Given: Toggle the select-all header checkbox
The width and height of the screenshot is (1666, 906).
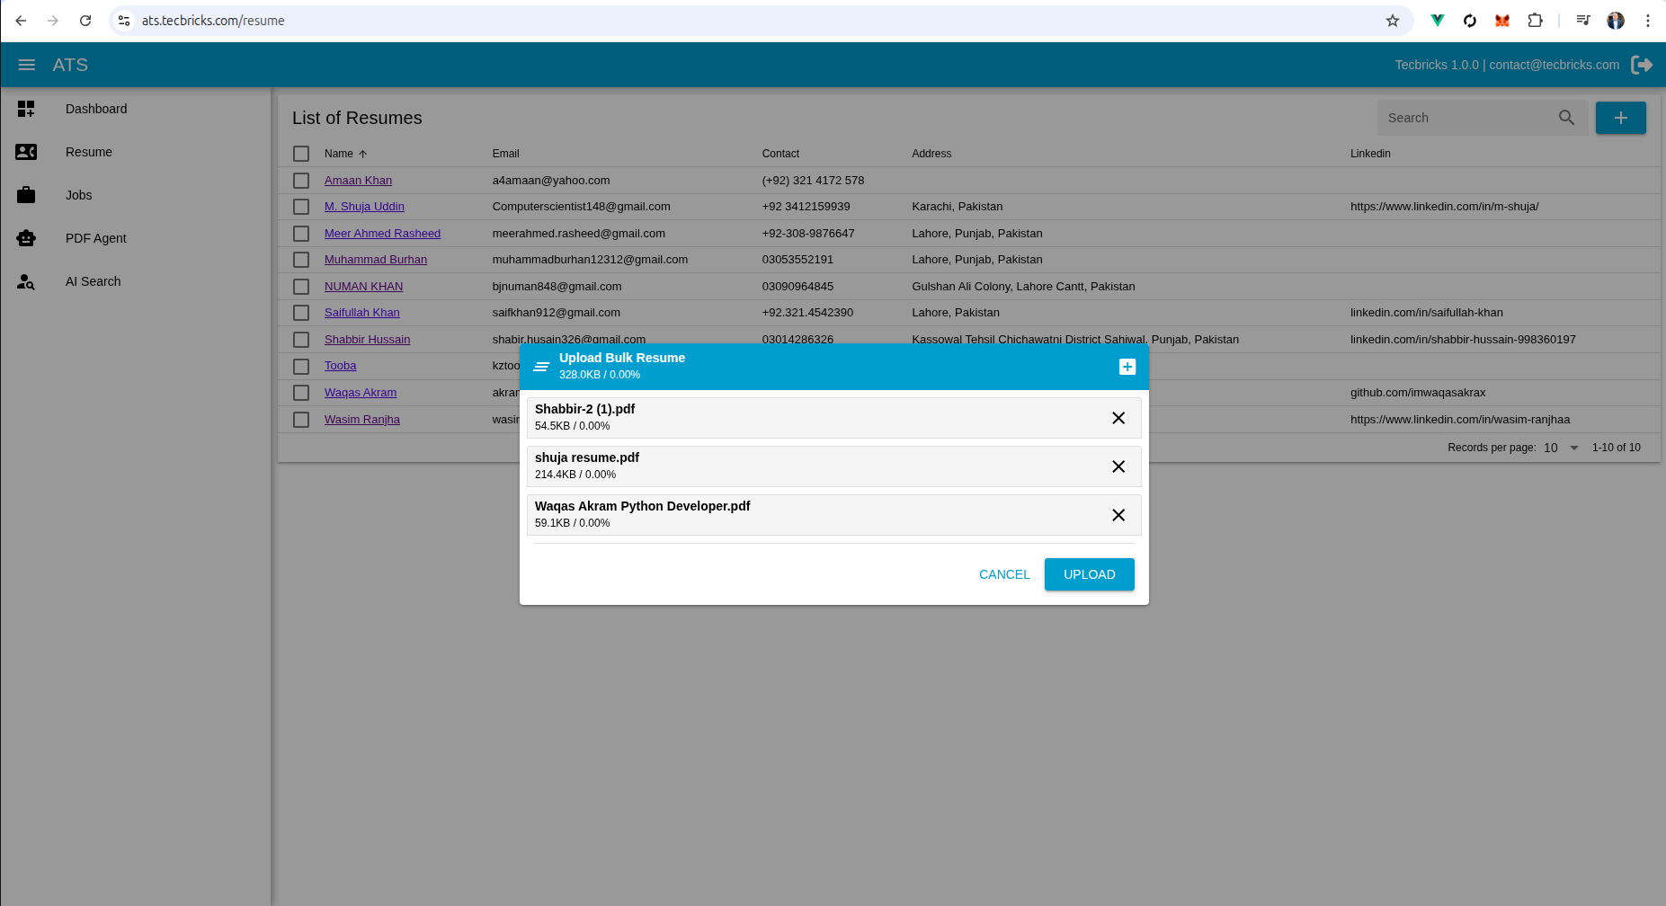Looking at the screenshot, I should pos(301,154).
